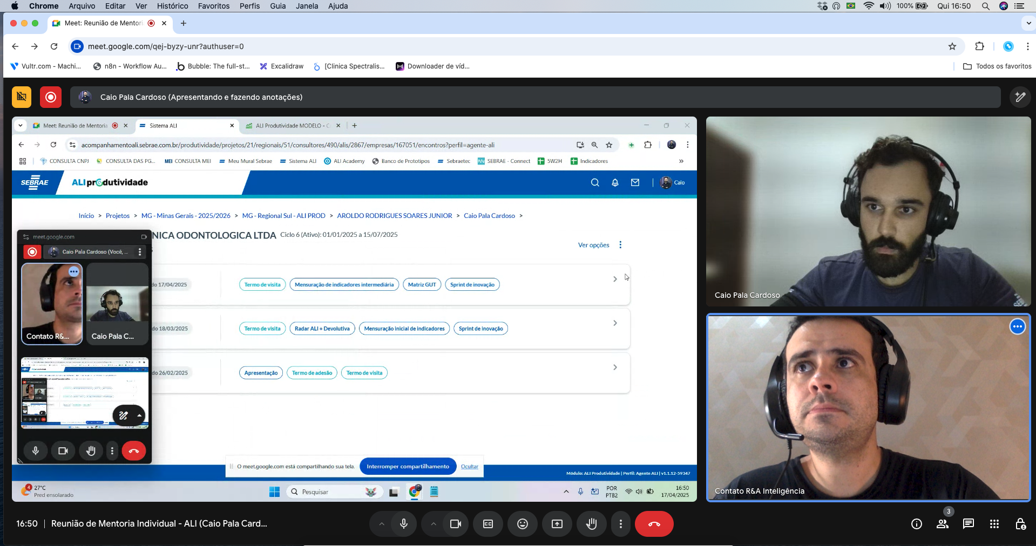Open more options in Meet's bottom bar
The height and width of the screenshot is (546, 1036).
(x=621, y=524)
